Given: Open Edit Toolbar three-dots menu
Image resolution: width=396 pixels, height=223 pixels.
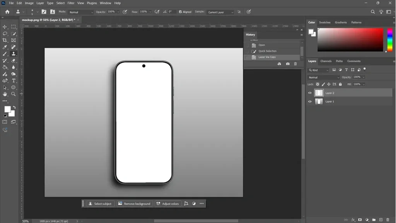Looking at the screenshot, I should [5, 101].
